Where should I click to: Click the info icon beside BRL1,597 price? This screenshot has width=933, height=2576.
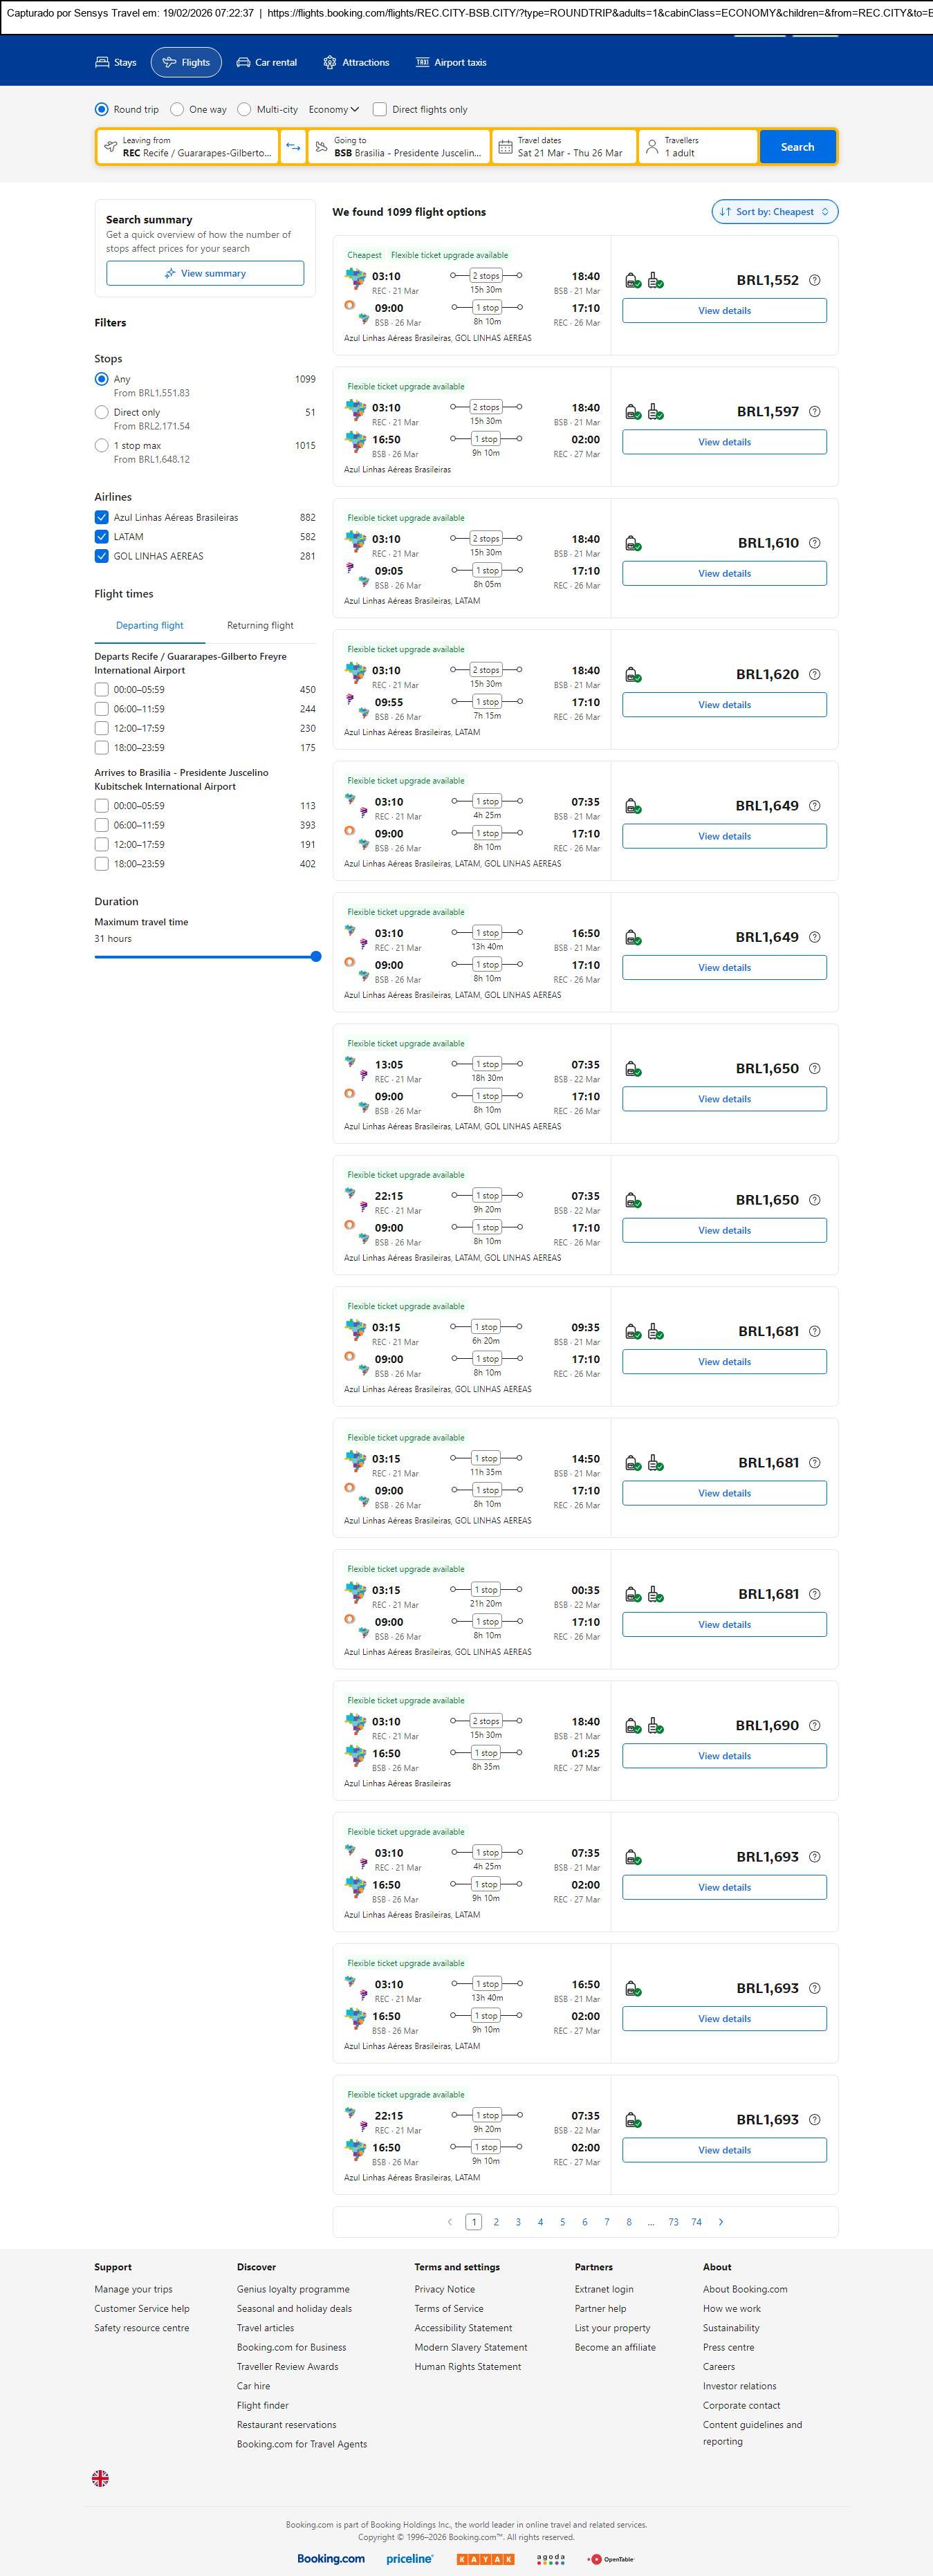(x=814, y=412)
